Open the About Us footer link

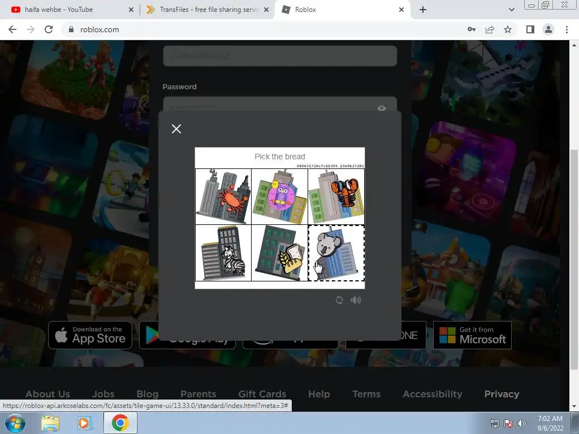point(47,394)
